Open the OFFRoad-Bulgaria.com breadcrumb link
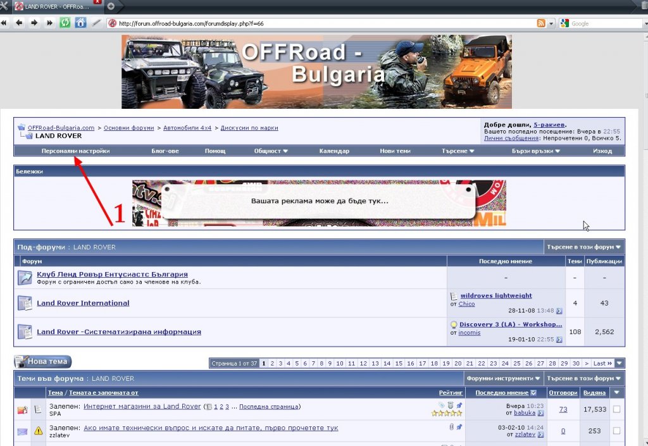 pyautogui.click(x=61, y=128)
